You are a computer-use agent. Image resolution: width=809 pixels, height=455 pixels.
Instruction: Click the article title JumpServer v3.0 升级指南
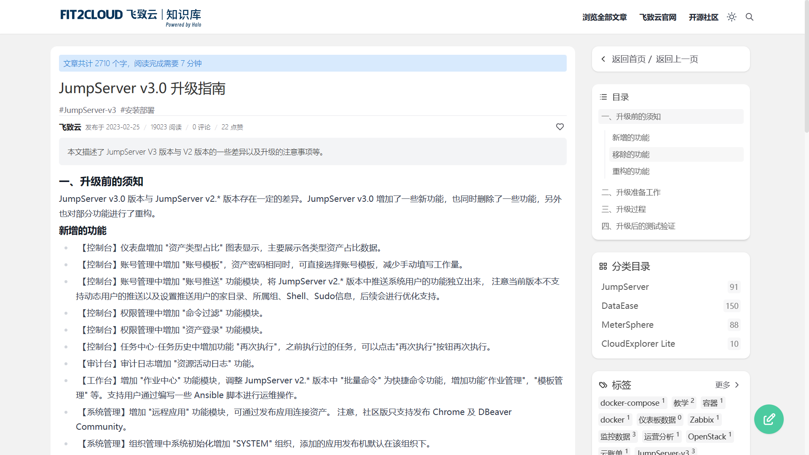coord(142,88)
